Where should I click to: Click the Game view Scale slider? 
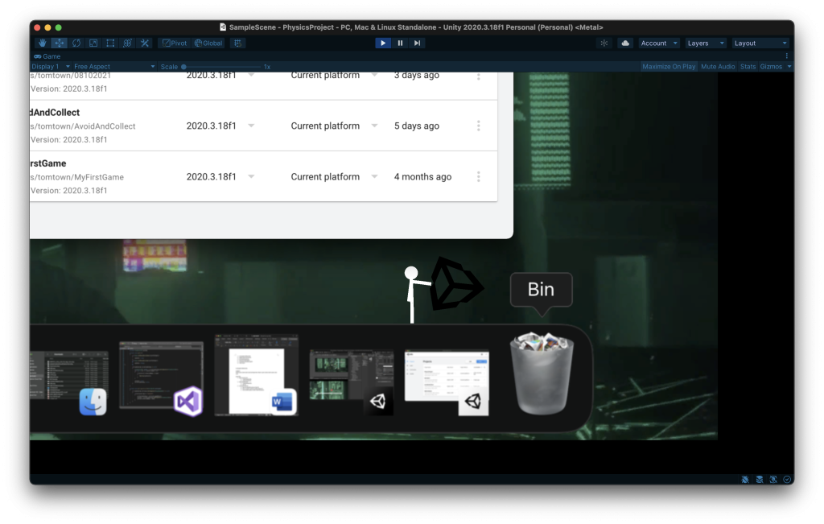pyautogui.click(x=222, y=67)
